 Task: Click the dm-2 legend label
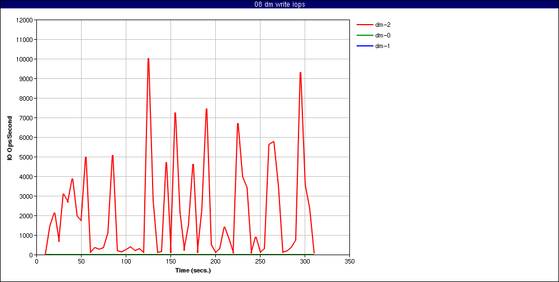coord(383,25)
